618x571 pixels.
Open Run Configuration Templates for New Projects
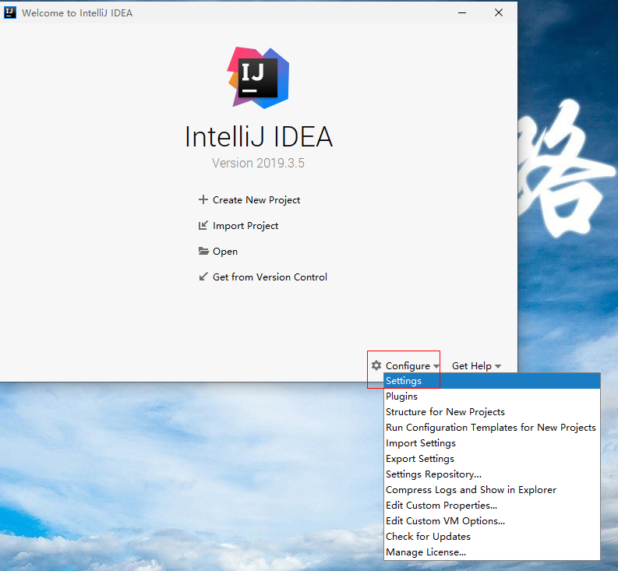click(492, 428)
